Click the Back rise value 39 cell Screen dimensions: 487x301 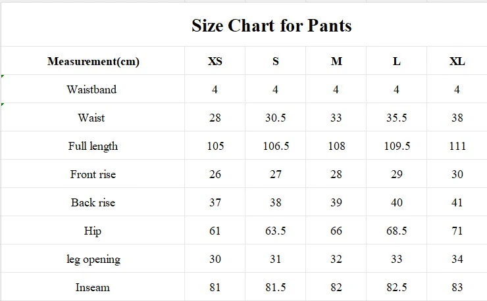pos(336,202)
